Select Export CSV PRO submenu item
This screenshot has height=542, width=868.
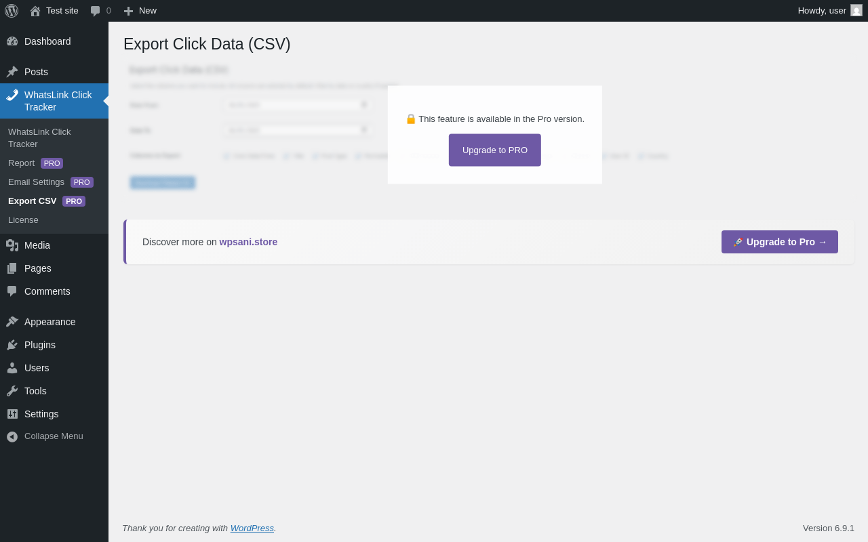point(54,201)
